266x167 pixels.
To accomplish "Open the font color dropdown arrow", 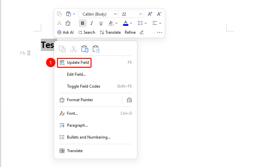I will point(131,23).
